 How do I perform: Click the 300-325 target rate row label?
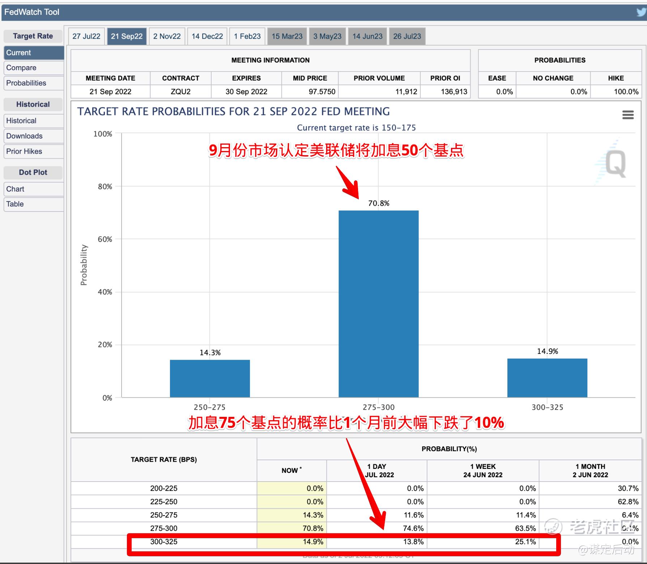point(164,542)
